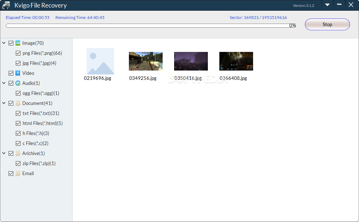This screenshot has height=222, width=359.
Task: Select the Document(41) category label
Action: point(37,103)
